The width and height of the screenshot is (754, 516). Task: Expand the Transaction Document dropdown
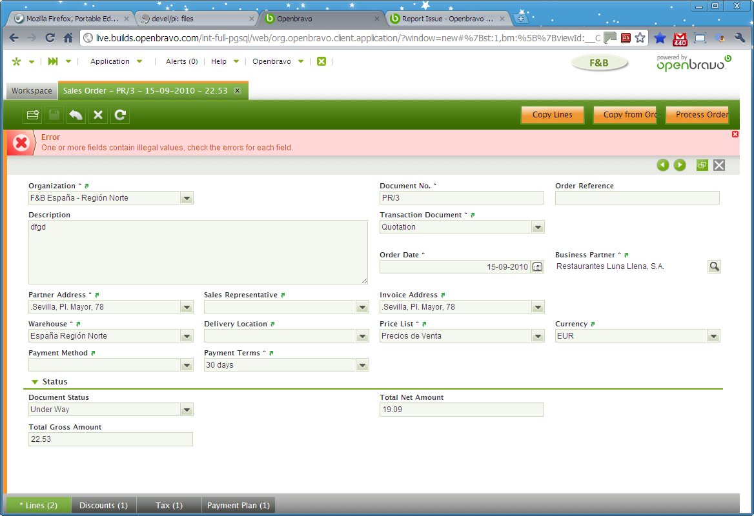coord(538,227)
